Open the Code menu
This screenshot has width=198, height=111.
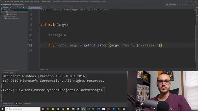pyautogui.click(x=22, y=2)
